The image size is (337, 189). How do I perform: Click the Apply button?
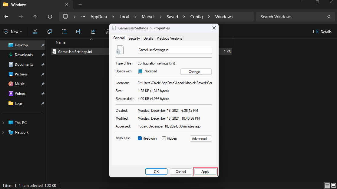pyautogui.click(x=205, y=171)
